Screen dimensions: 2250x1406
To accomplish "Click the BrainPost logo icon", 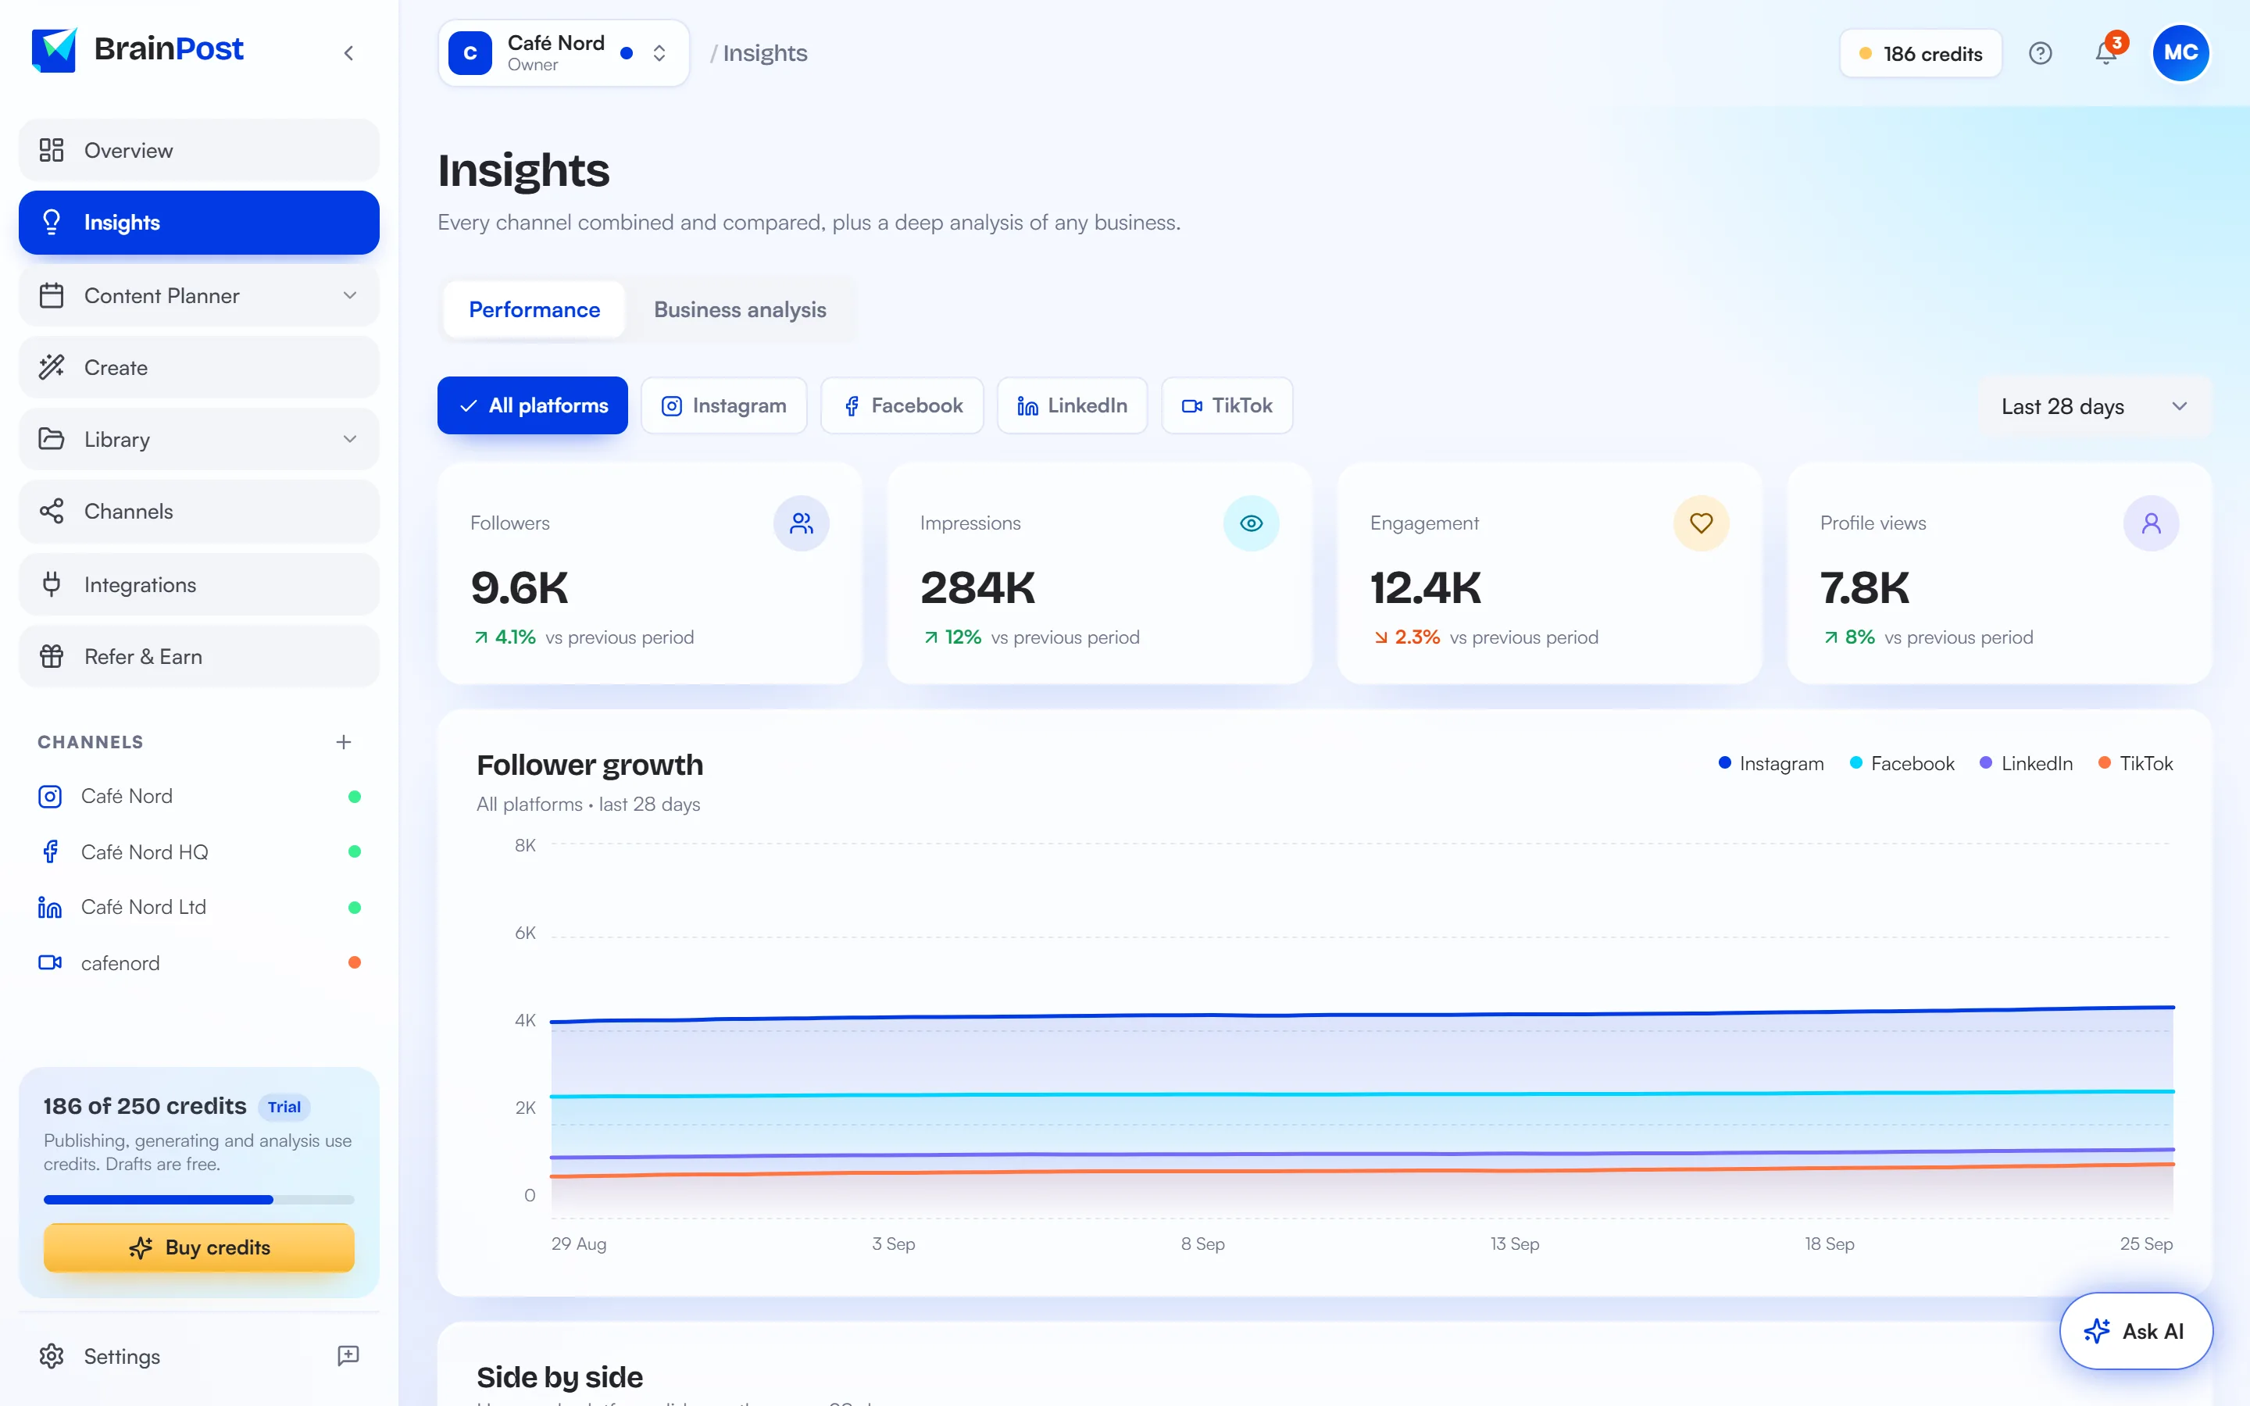I will coord(54,50).
